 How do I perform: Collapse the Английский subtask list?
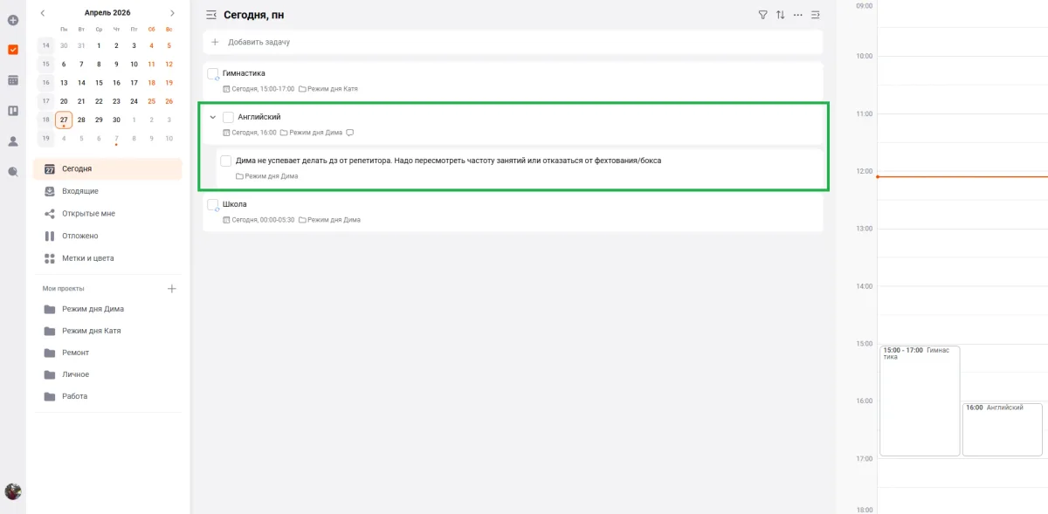(212, 117)
